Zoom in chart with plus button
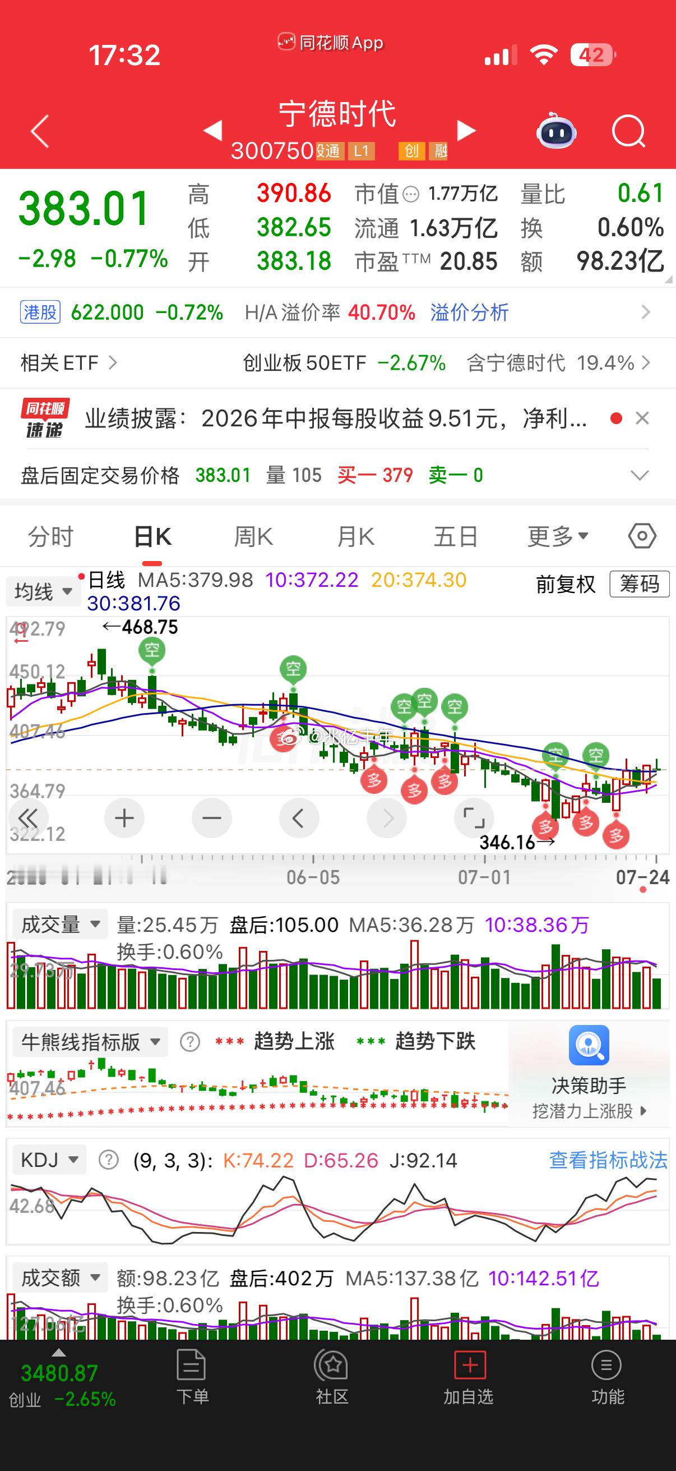Screen dimensions: 676x1471 tap(124, 819)
